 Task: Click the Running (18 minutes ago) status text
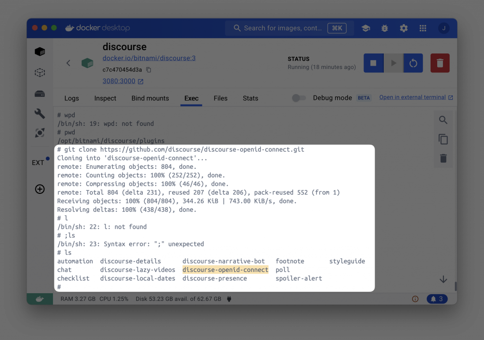point(321,67)
